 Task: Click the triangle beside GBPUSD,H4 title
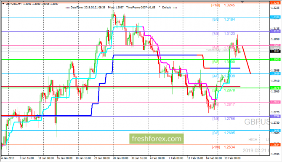click(3, 4)
